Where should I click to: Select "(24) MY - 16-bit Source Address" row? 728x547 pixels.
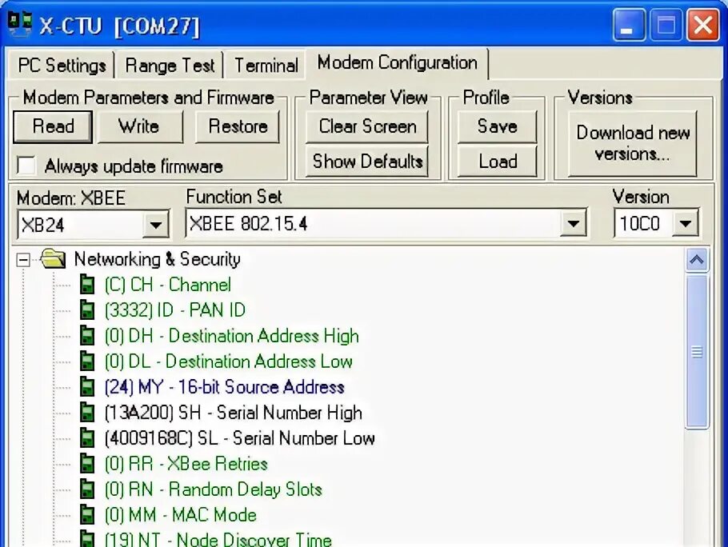click(224, 386)
